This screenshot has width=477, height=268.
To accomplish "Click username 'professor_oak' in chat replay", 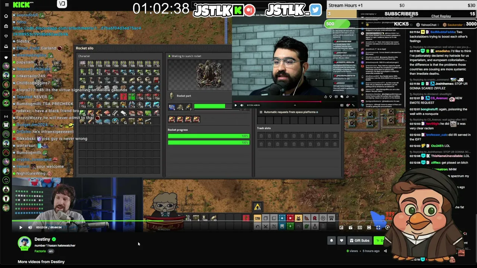I will coord(436,134).
